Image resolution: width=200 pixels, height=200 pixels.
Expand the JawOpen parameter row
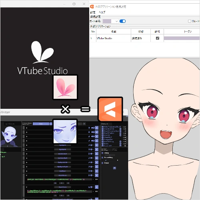[26, 171]
